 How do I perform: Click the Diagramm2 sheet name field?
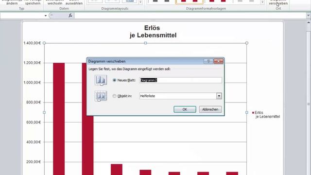180,80
